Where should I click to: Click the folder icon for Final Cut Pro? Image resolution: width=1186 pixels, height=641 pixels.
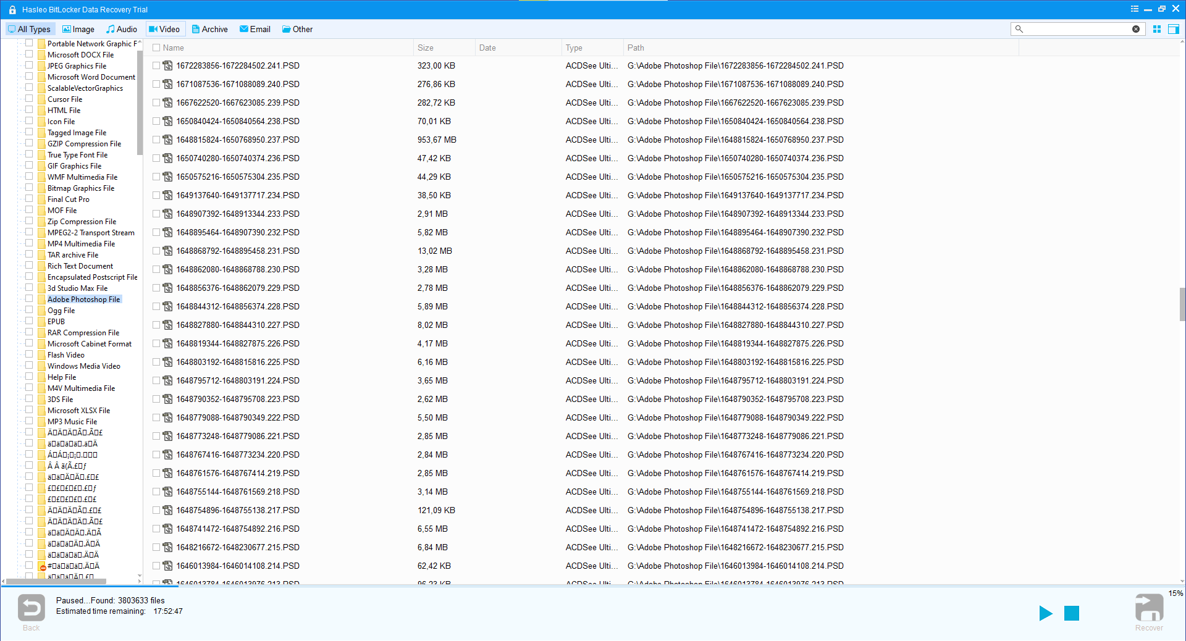(x=41, y=199)
